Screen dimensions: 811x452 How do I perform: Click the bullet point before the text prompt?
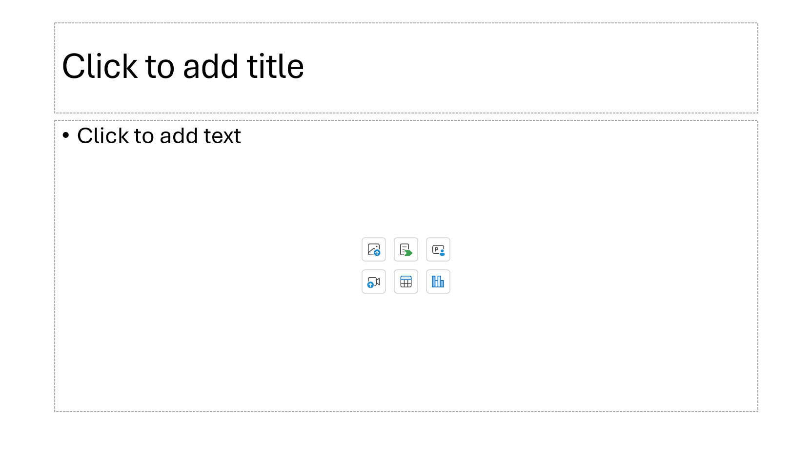66,135
